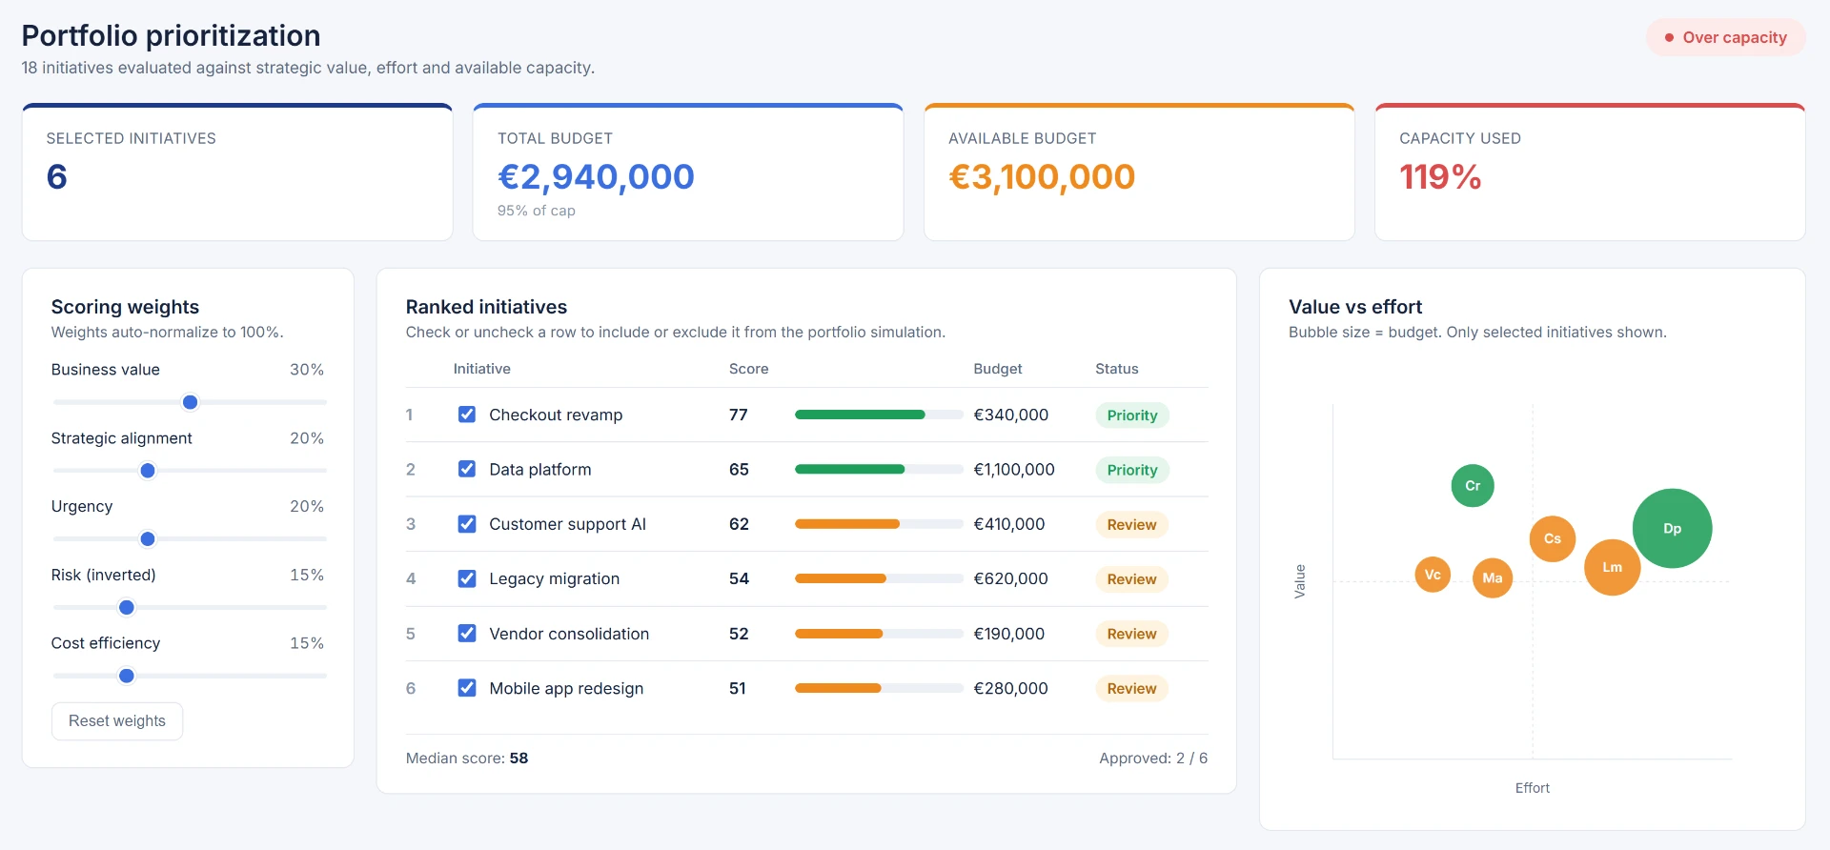Click the Legacy migration initiative name
The image size is (1830, 850).
click(x=554, y=578)
